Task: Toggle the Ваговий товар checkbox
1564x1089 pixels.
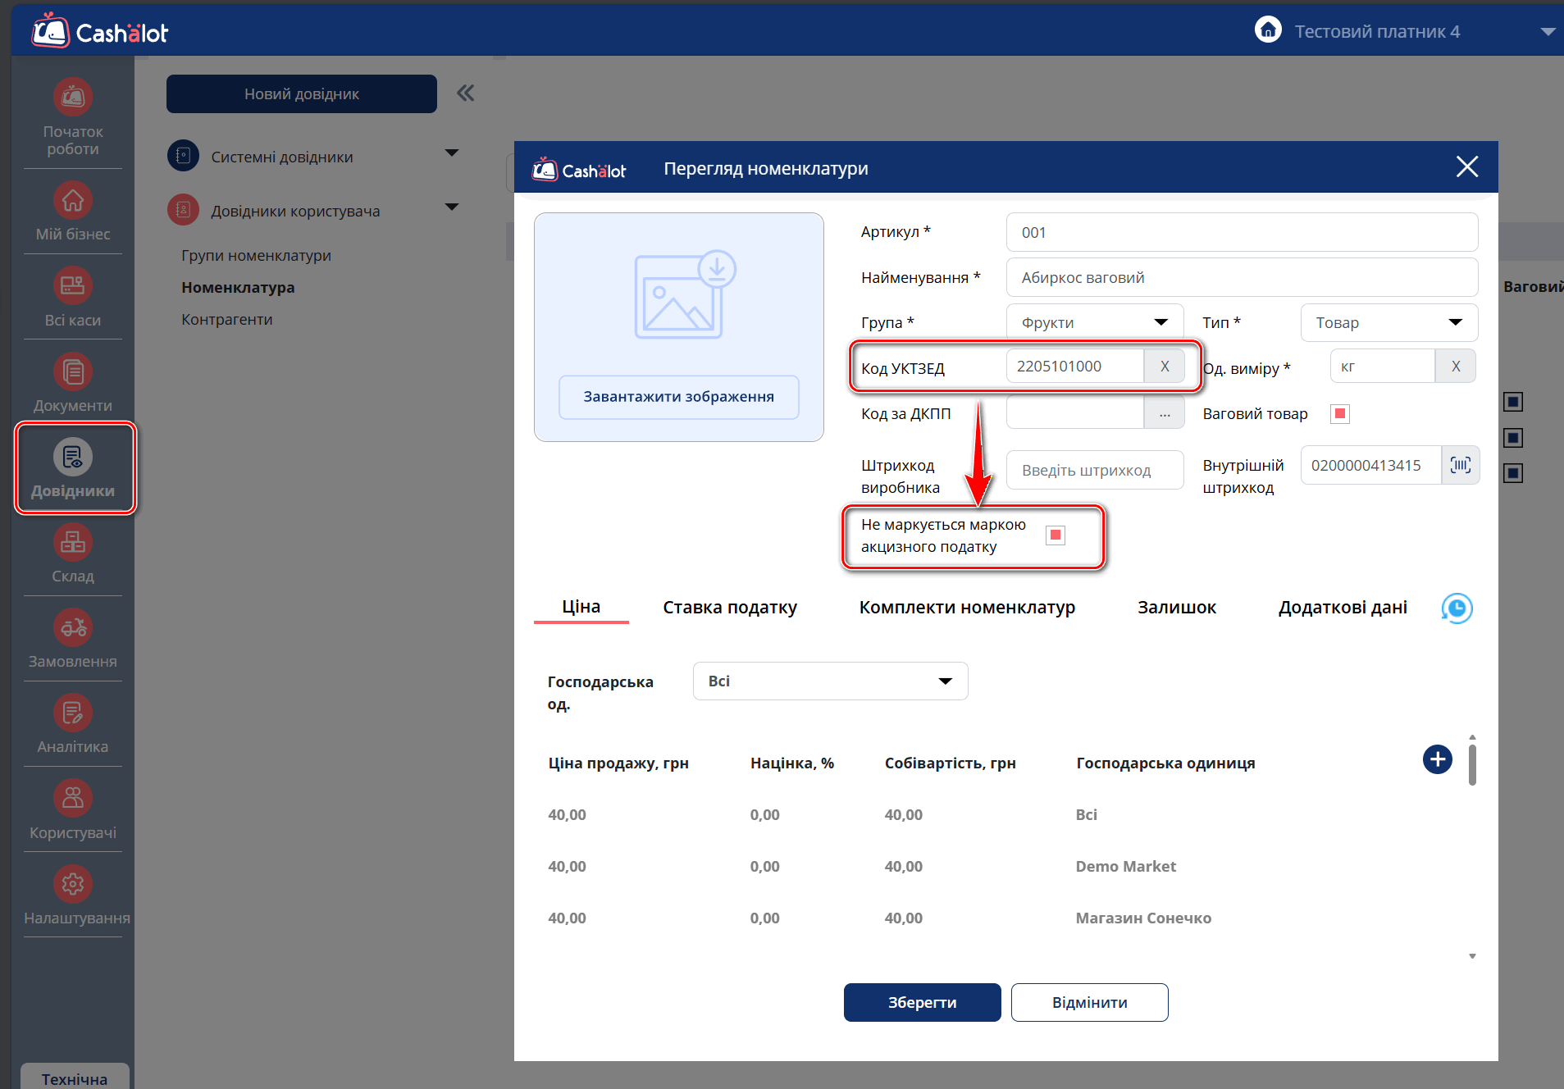Action: click(1339, 414)
